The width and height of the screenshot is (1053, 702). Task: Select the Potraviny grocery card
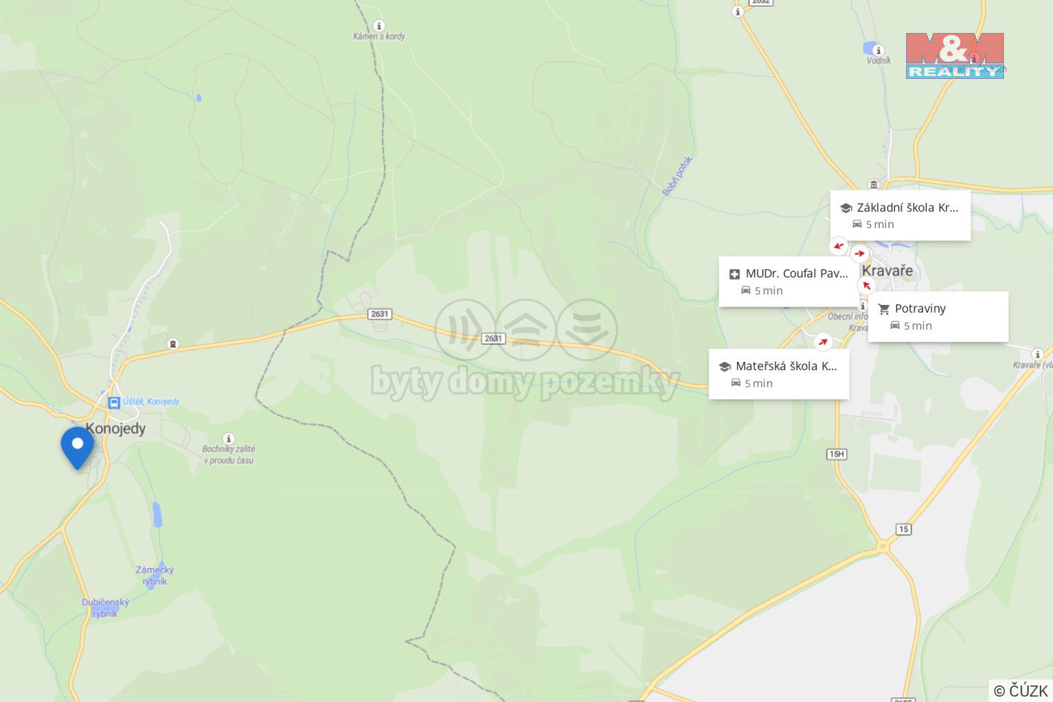coord(938,317)
